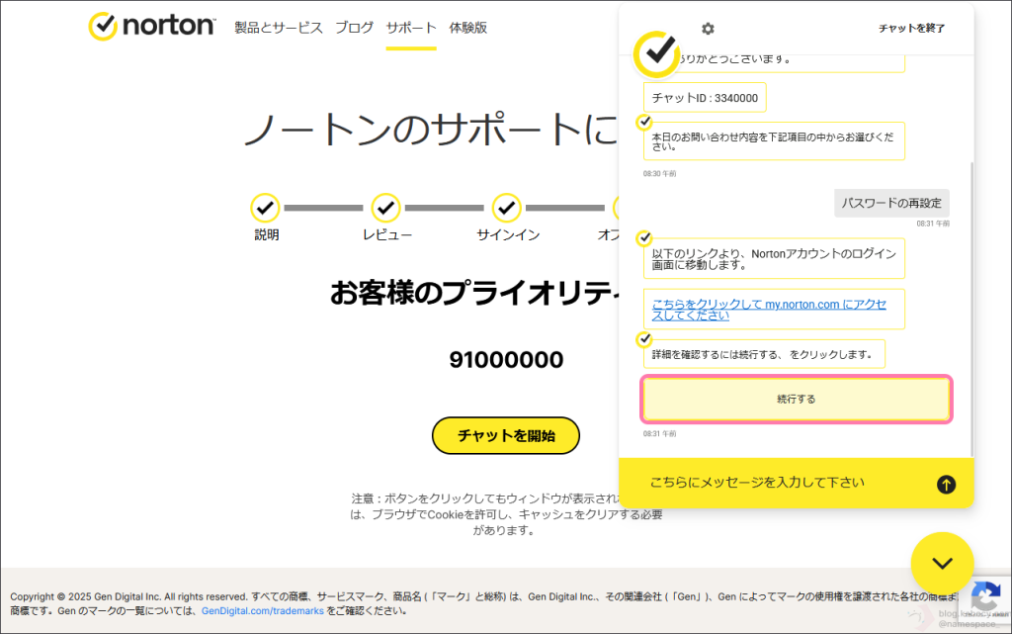Click the checkmark above 説明 step

pyautogui.click(x=265, y=208)
